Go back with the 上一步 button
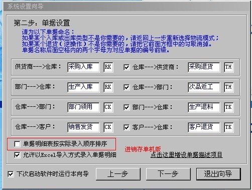252x190 pixels. click(x=118, y=174)
